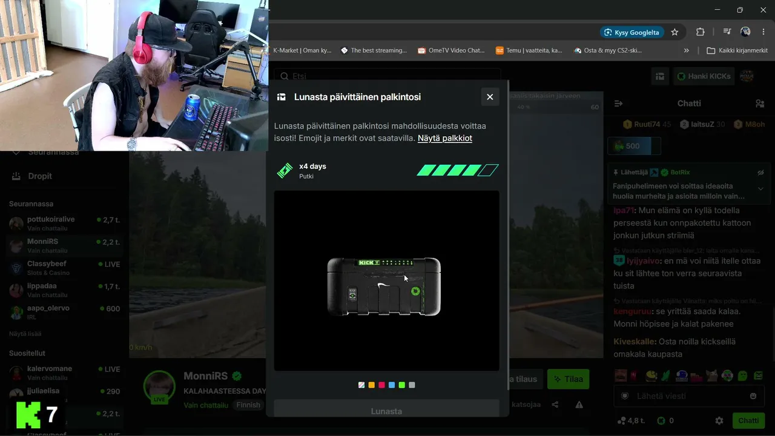Click the daily reward box icon in dialog header
The width and height of the screenshot is (775, 436).
[282, 97]
